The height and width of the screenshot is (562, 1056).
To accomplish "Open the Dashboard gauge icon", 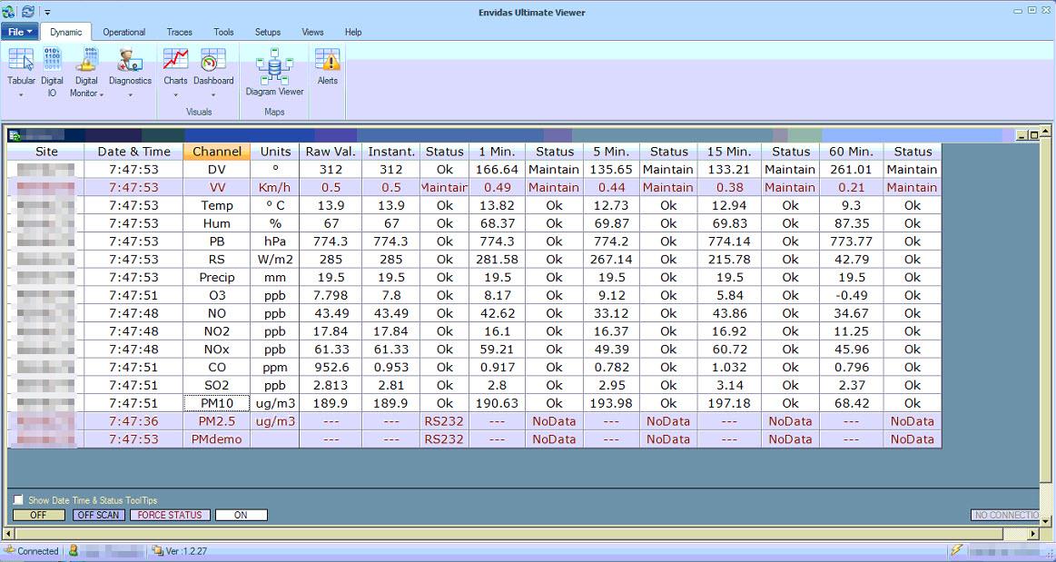I will 213,60.
